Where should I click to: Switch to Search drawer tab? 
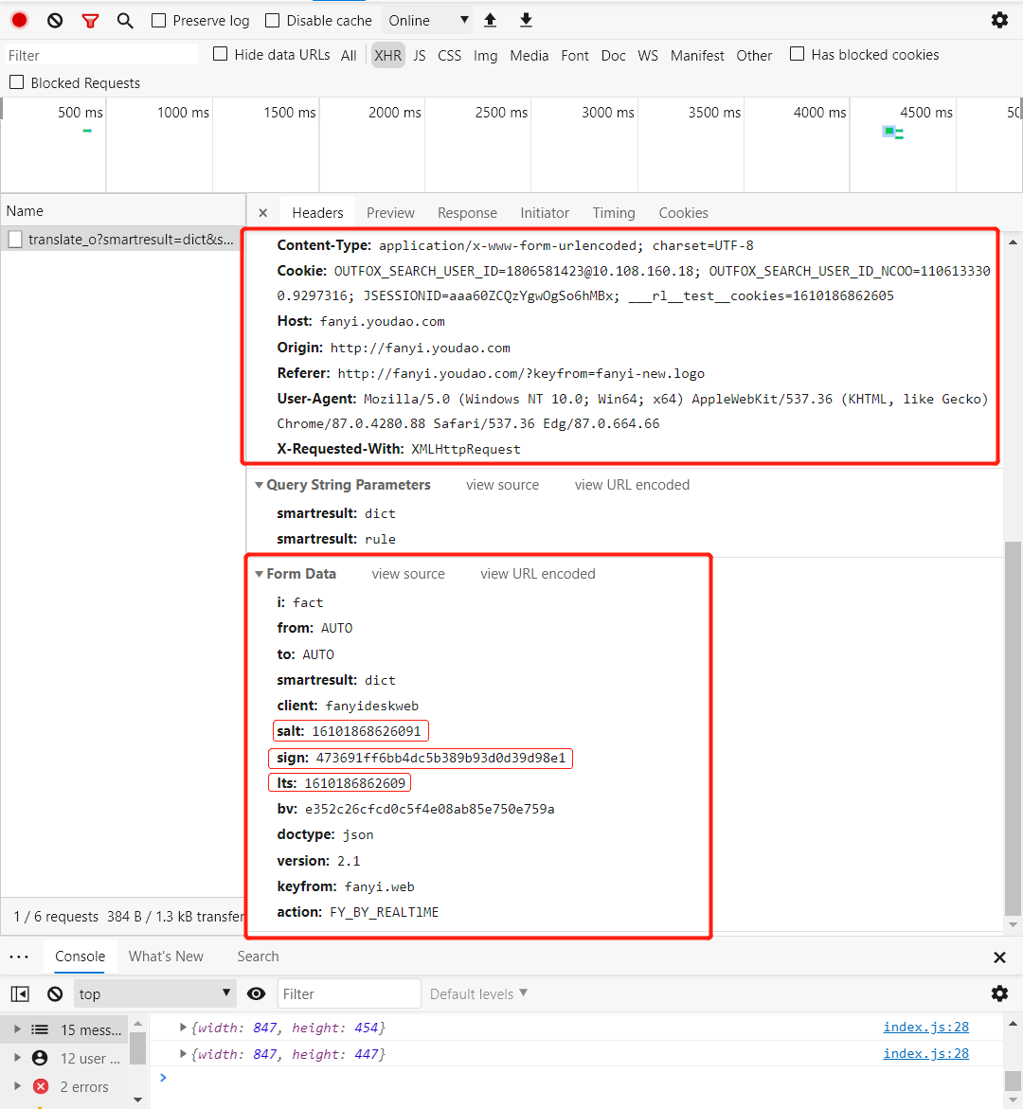pos(259,957)
